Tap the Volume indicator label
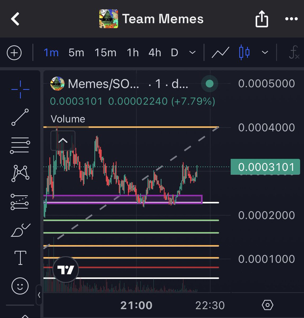 pos(68,119)
